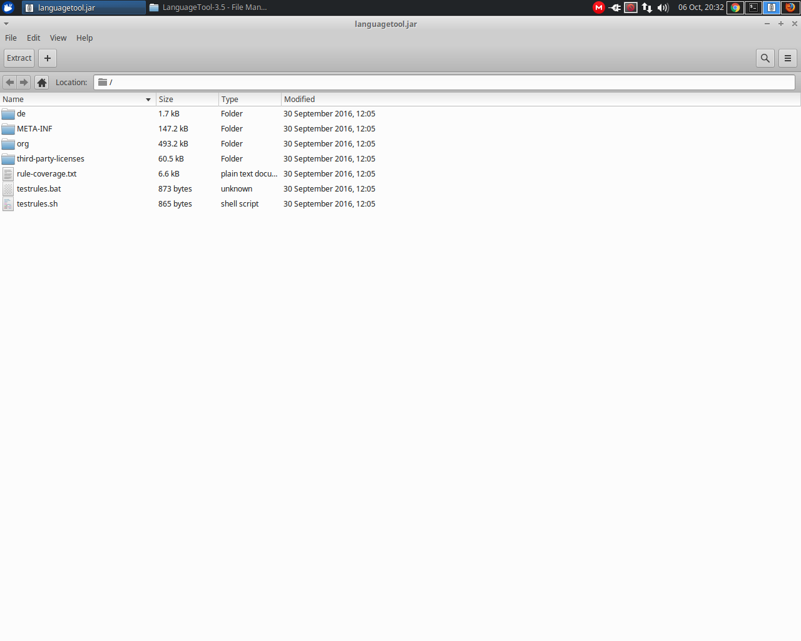Click the 'plain text docu...' type cell
Image resolution: width=801 pixels, height=641 pixels.
coord(249,174)
